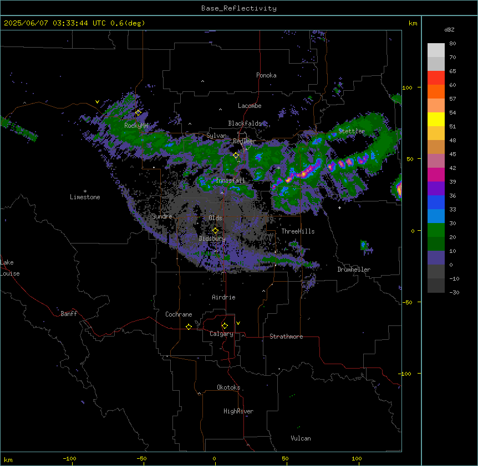This screenshot has height=466, width=478.
Task: Pick the light gray 70-80 dBZ legend color
Action: click(x=436, y=50)
